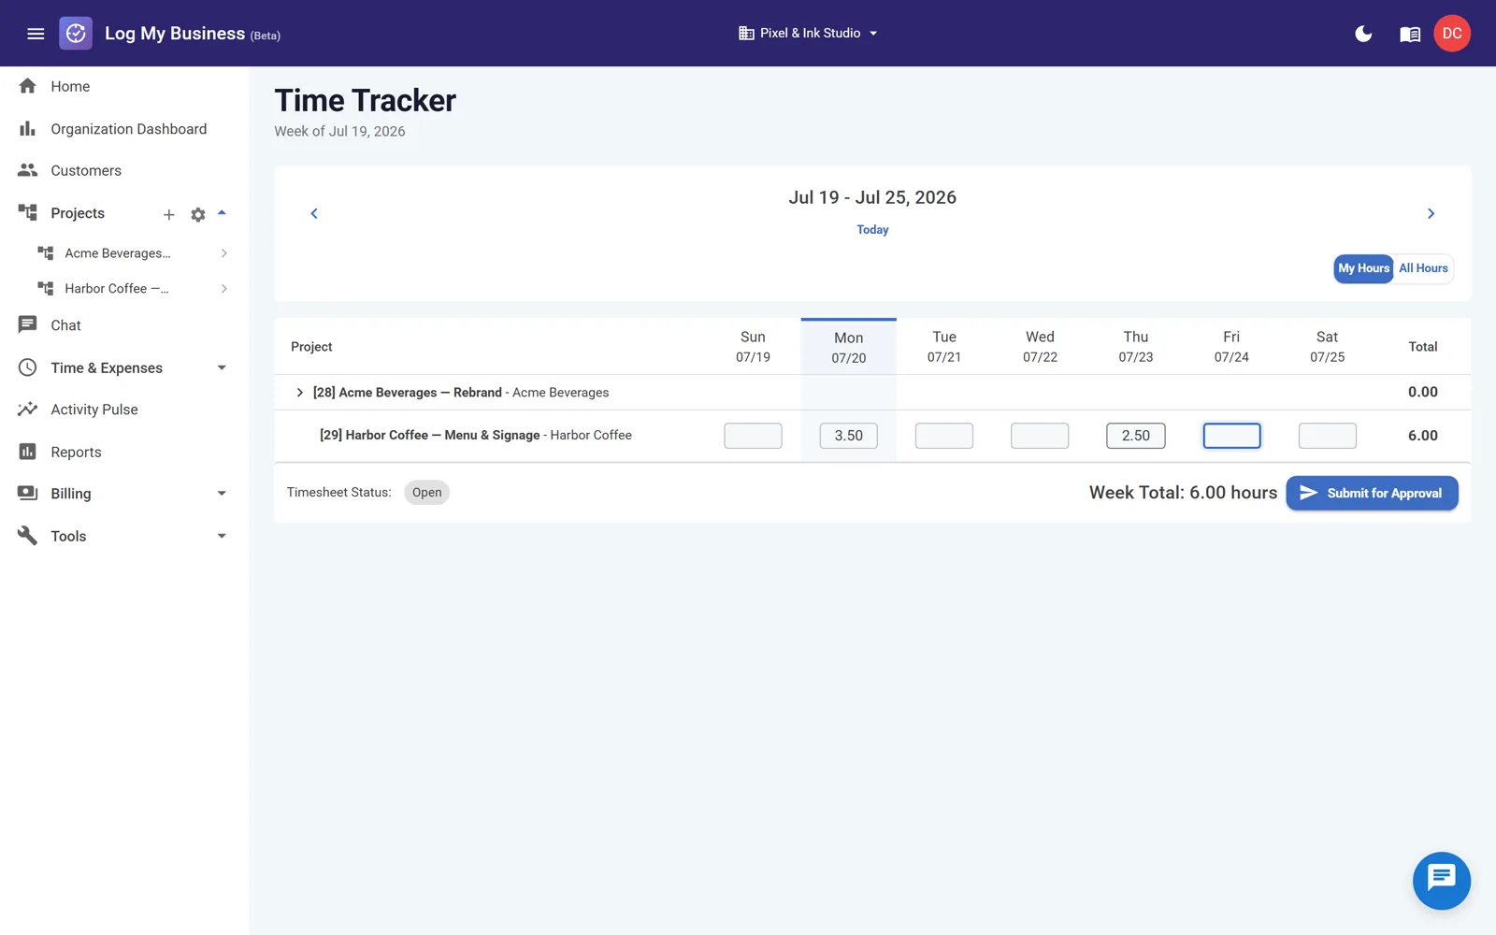Select Acme Beverages project in sidebar
The height and width of the screenshot is (935, 1496).
(118, 253)
